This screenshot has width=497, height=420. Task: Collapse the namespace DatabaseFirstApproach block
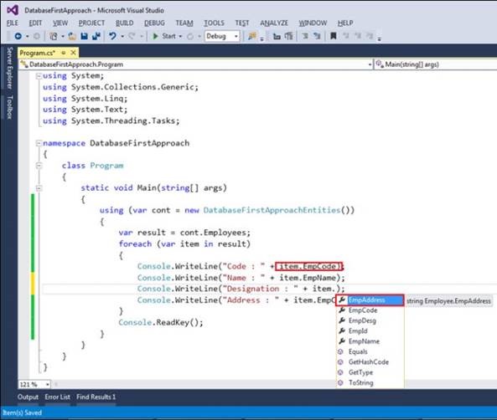(39, 143)
